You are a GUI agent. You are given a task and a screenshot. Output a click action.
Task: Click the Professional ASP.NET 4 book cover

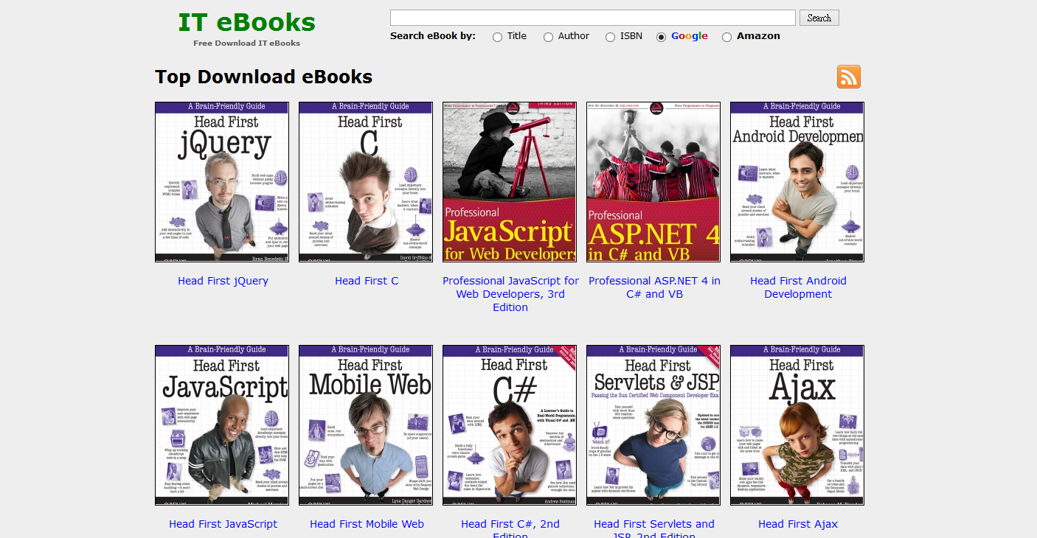click(x=653, y=182)
